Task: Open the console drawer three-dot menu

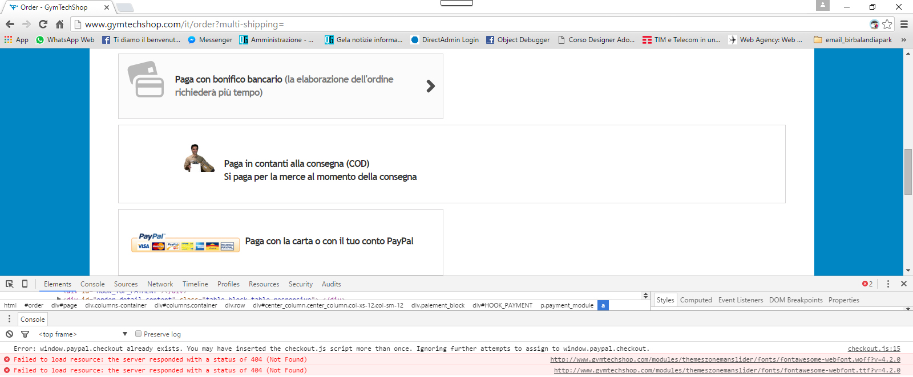Action: tap(9, 319)
